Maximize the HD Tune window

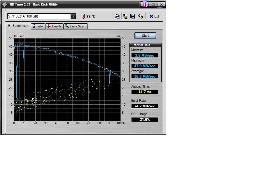[153, 4]
